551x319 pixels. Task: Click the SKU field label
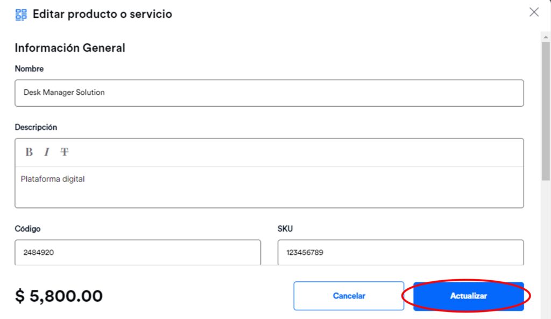pyautogui.click(x=285, y=228)
